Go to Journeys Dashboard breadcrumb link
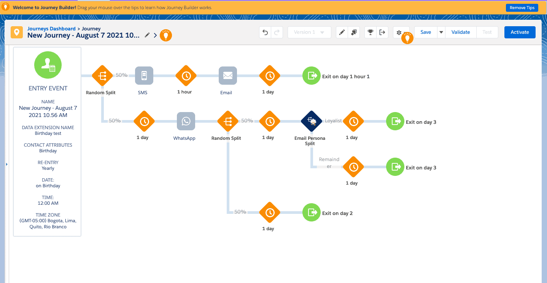The height and width of the screenshot is (283, 547). pyautogui.click(x=51, y=28)
